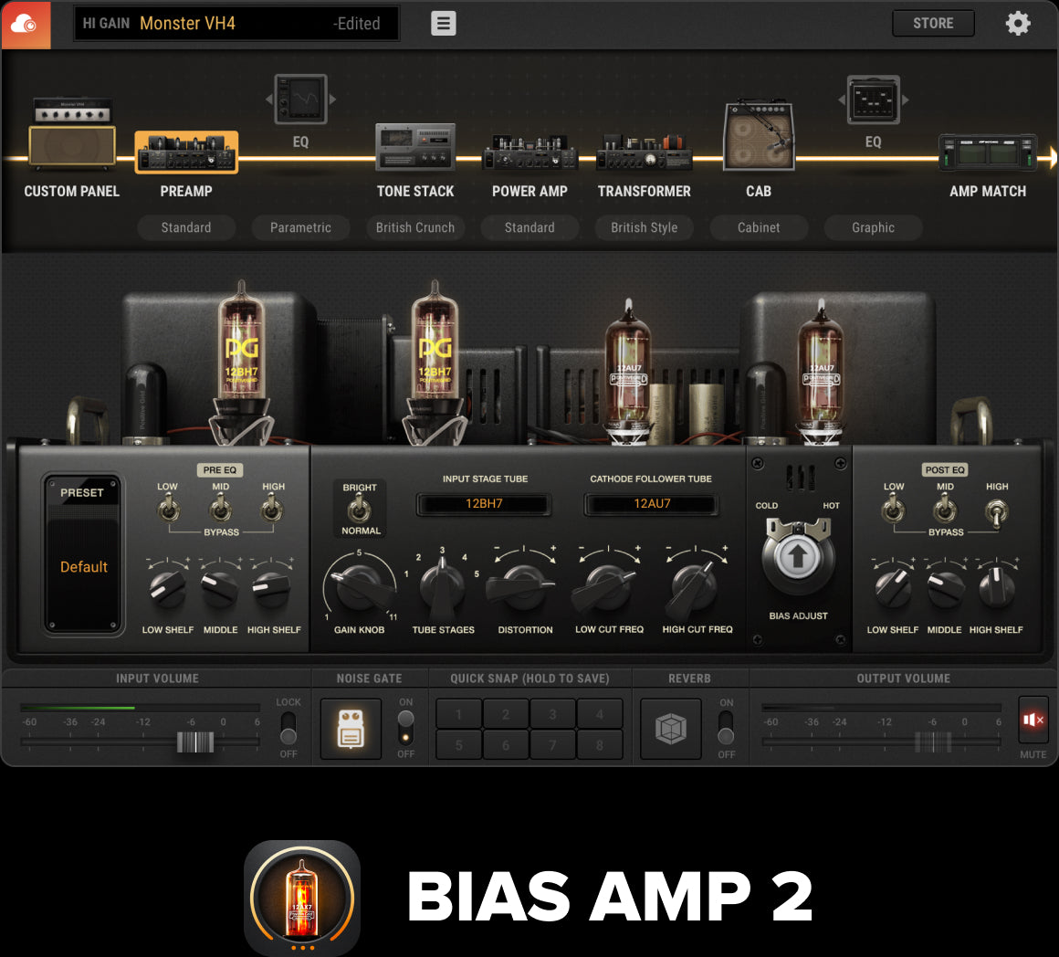The image size is (1059, 957).
Task: Click the input volume slider handle
Action: pyautogui.click(x=194, y=741)
